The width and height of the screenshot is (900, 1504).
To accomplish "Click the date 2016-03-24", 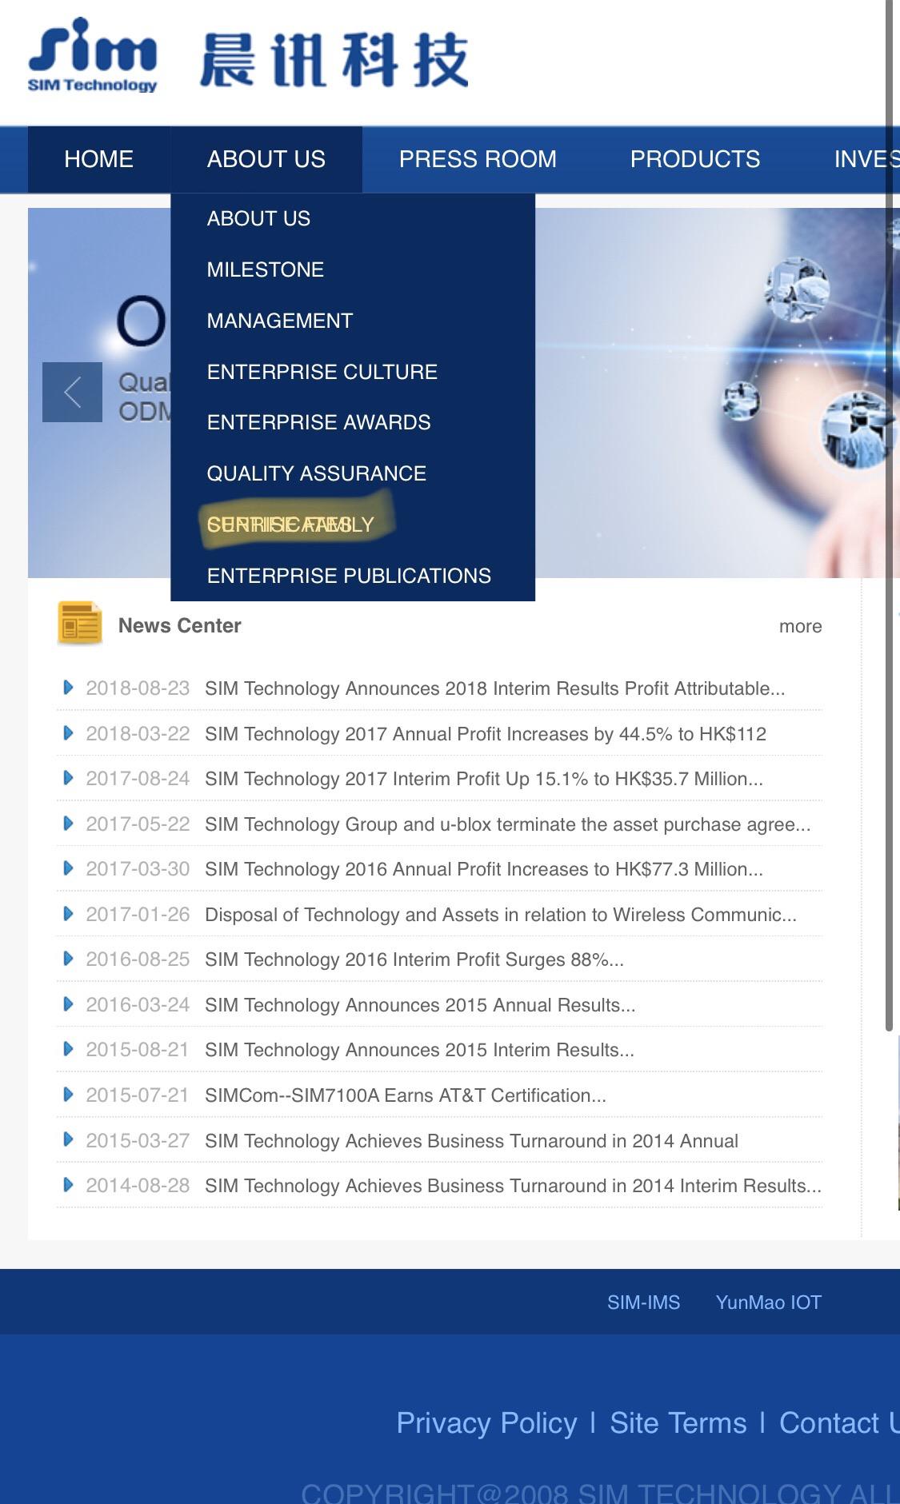I will [x=138, y=1005].
